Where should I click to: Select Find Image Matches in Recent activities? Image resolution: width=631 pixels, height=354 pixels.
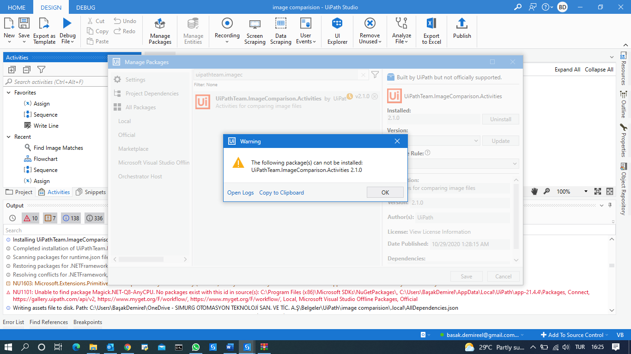pos(58,148)
